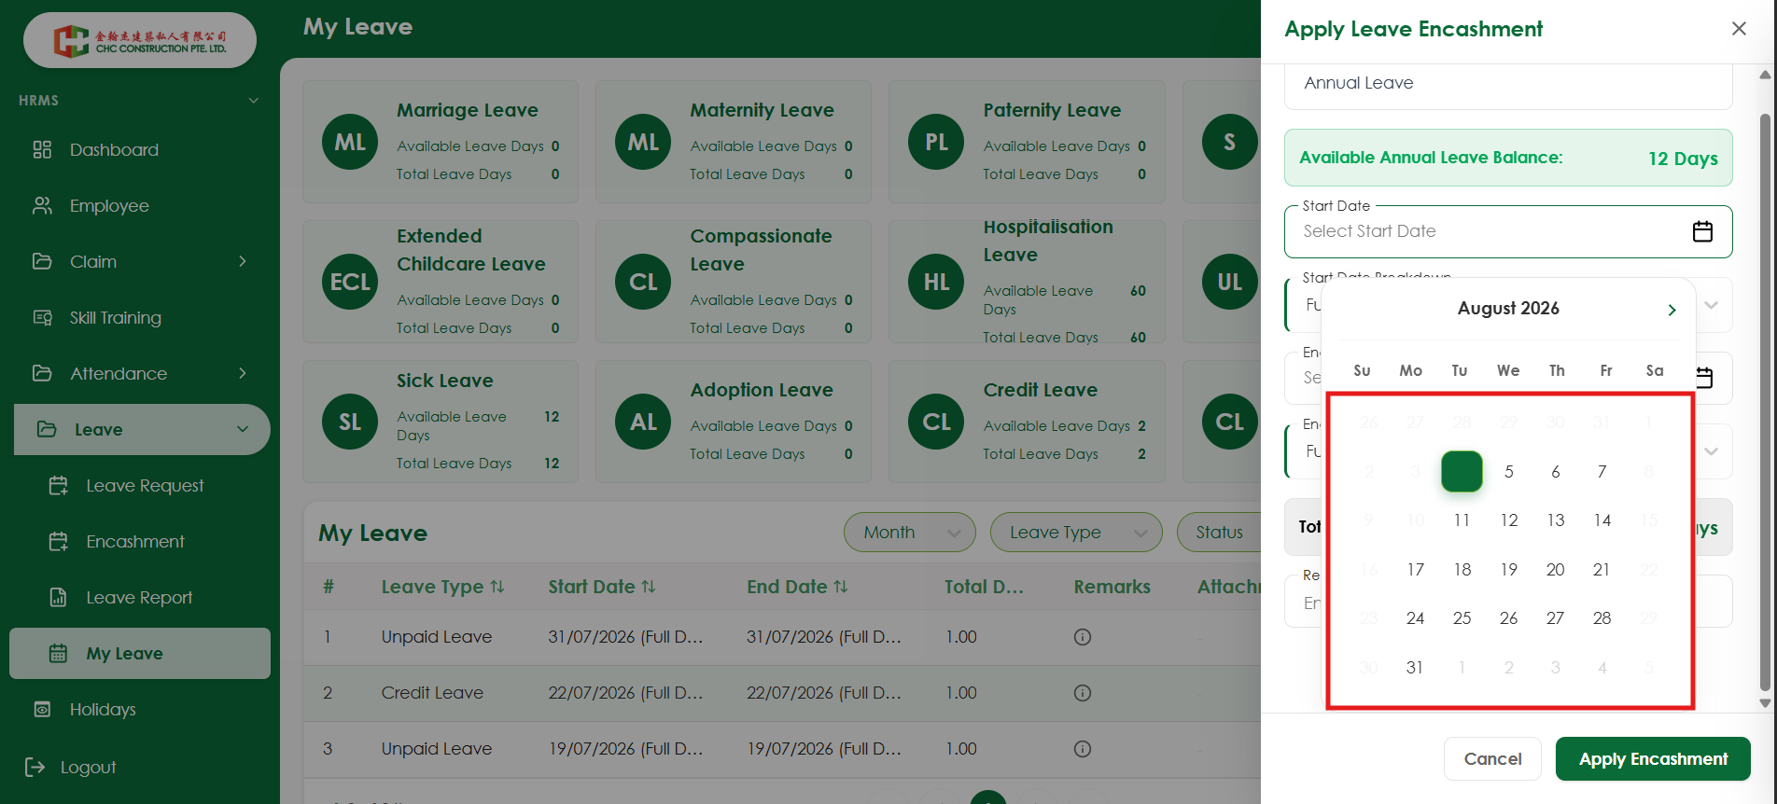Select the highlighted August 4 date
Image resolution: width=1777 pixels, height=804 pixels.
tap(1462, 471)
